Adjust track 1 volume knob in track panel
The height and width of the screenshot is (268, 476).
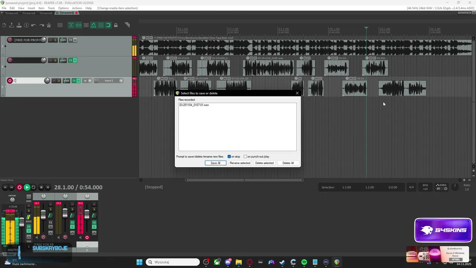tap(44, 40)
